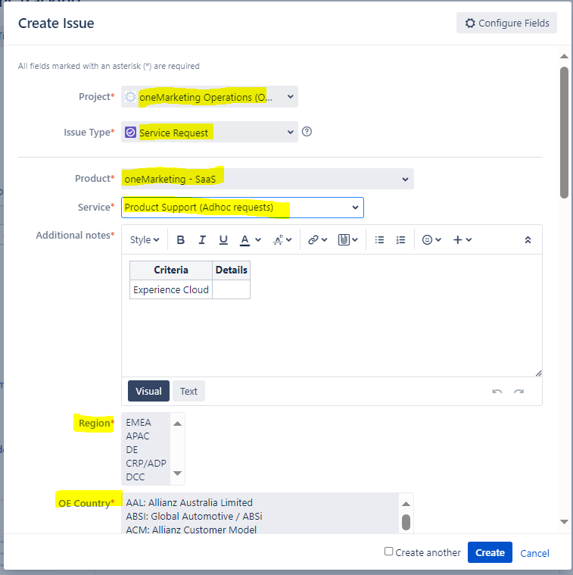Open more text formatting menu
Screen dimensions: 573x575
[282, 240]
